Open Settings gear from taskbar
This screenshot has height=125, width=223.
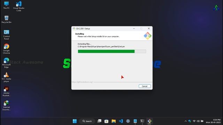coord(128,121)
